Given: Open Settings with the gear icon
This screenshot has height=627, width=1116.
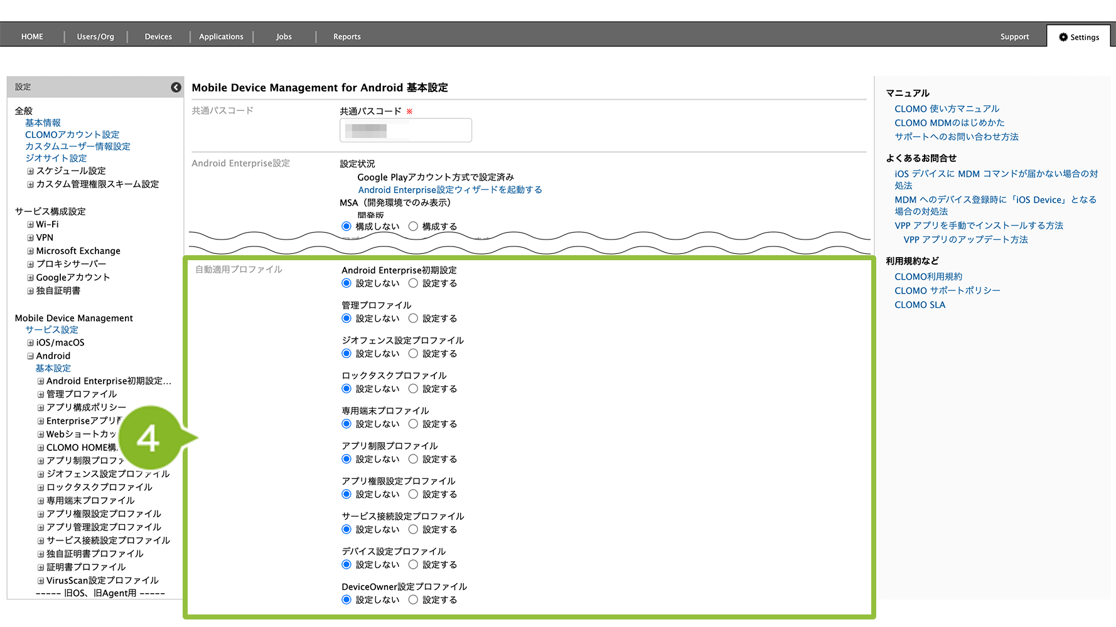Looking at the screenshot, I should 1079,37.
